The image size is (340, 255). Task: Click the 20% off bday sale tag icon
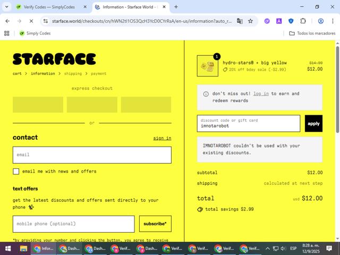pyautogui.click(x=225, y=70)
